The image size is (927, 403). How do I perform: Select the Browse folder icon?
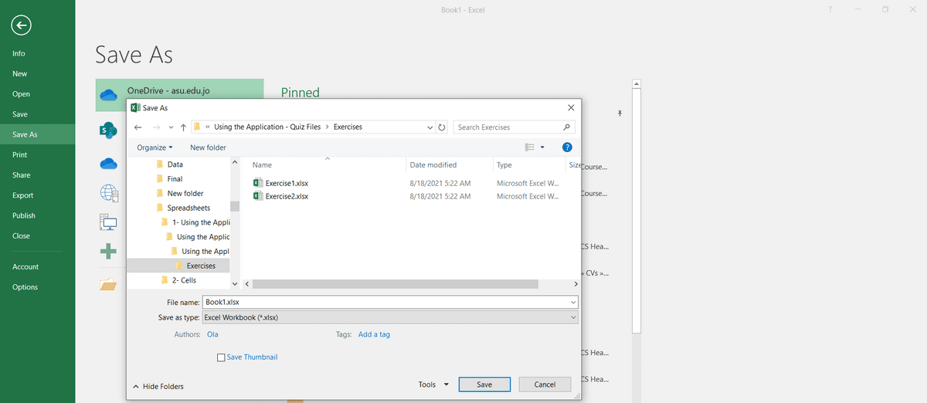pyautogui.click(x=108, y=285)
